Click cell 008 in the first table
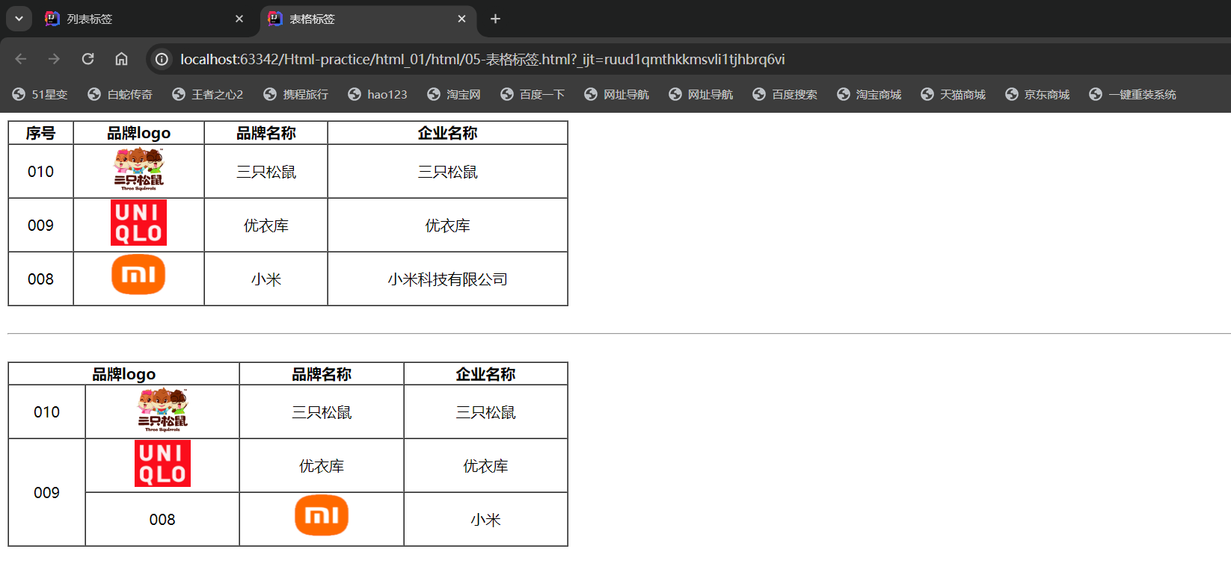The height and width of the screenshot is (584, 1231). click(x=40, y=279)
